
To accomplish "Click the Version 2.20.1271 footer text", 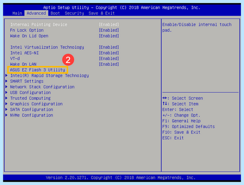I will click(x=121, y=178).
